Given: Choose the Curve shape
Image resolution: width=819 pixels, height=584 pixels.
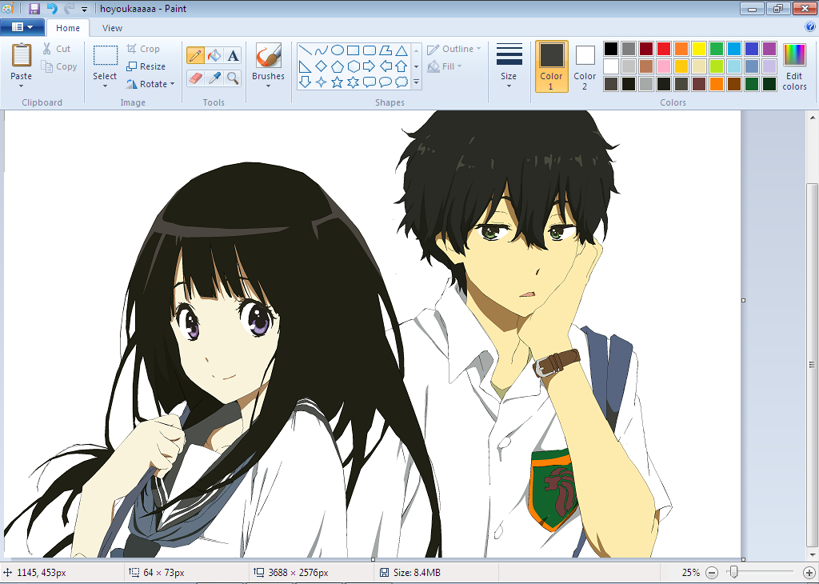Looking at the screenshot, I should 322,50.
